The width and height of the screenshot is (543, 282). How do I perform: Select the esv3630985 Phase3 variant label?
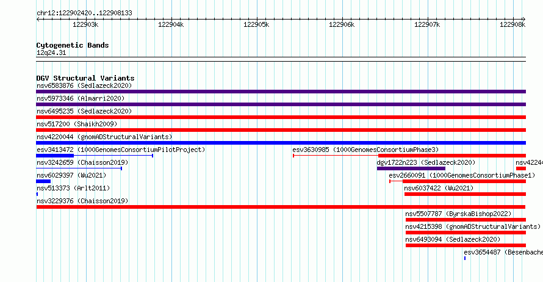[x=365, y=150]
